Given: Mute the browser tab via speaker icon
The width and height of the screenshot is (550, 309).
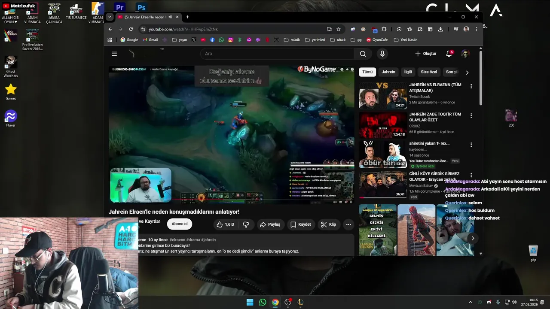Looking at the screenshot, I should (171, 17).
